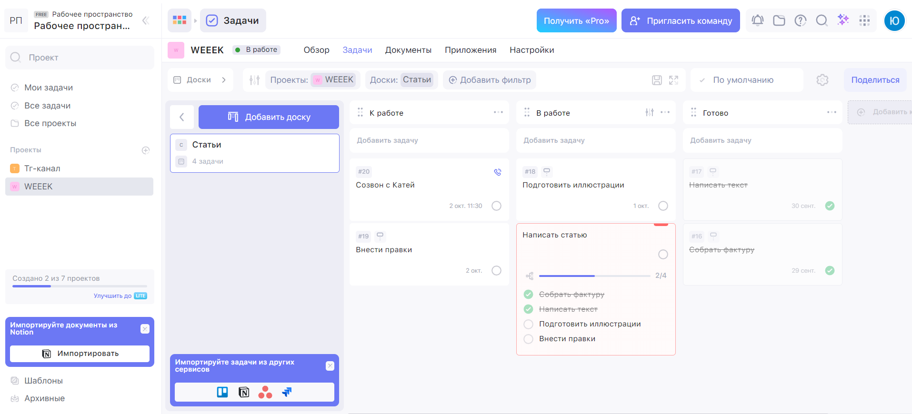
Task: Click the РП workspace logo
Action: click(x=16, y=20)
